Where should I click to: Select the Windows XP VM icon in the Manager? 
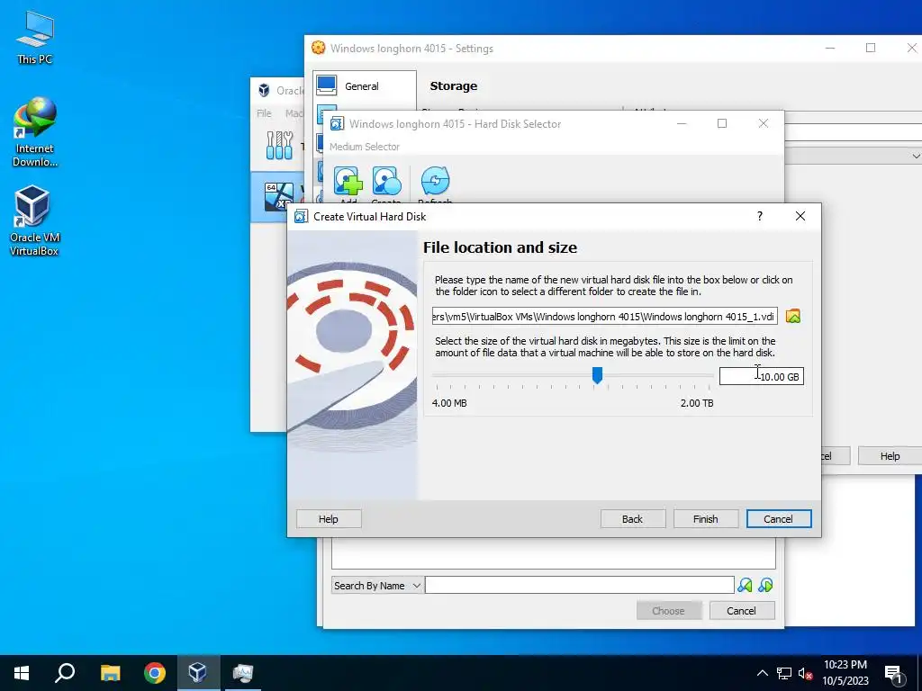(279, 196)
